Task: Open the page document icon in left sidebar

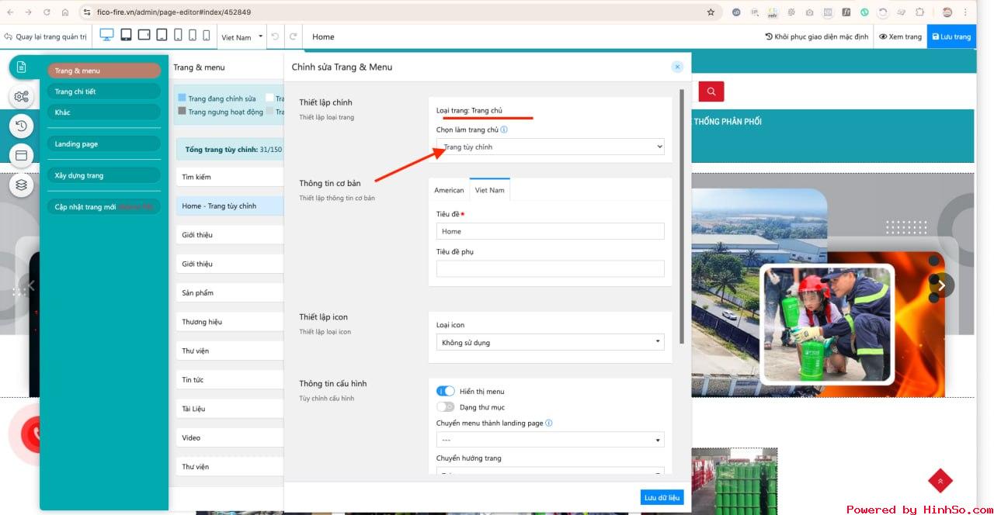Action: [22, 67]
